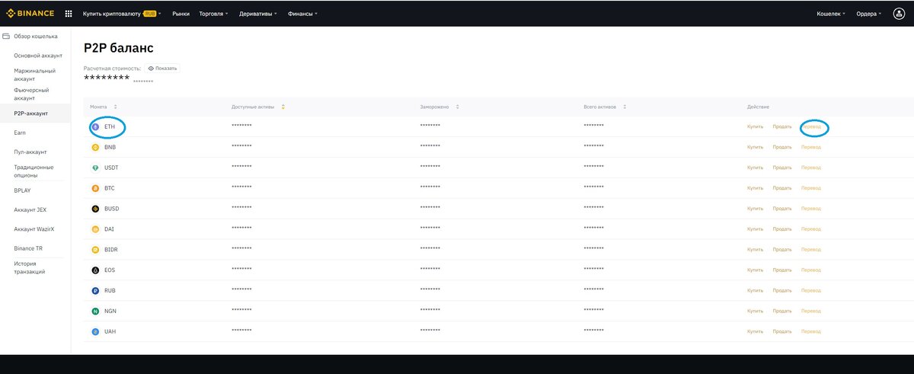This screenshot has width=914, height=374.
Task: Click Перевод in the ETH row
Action: coord(811,126)
